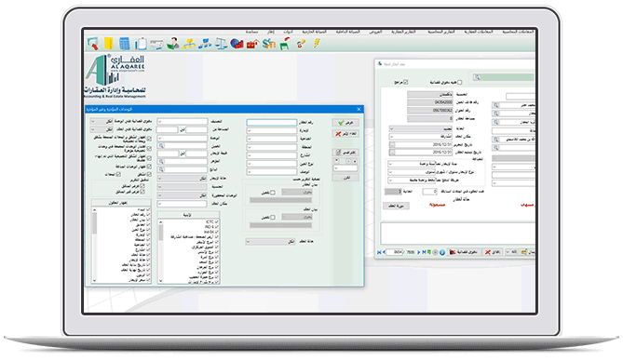
Task: Click the dollar coins currency icon
Action: pos(269,44)
